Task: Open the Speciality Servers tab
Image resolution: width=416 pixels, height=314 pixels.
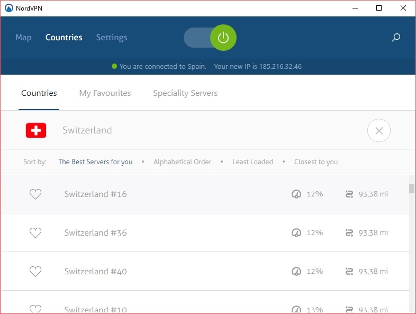Action: coord(185,93)
